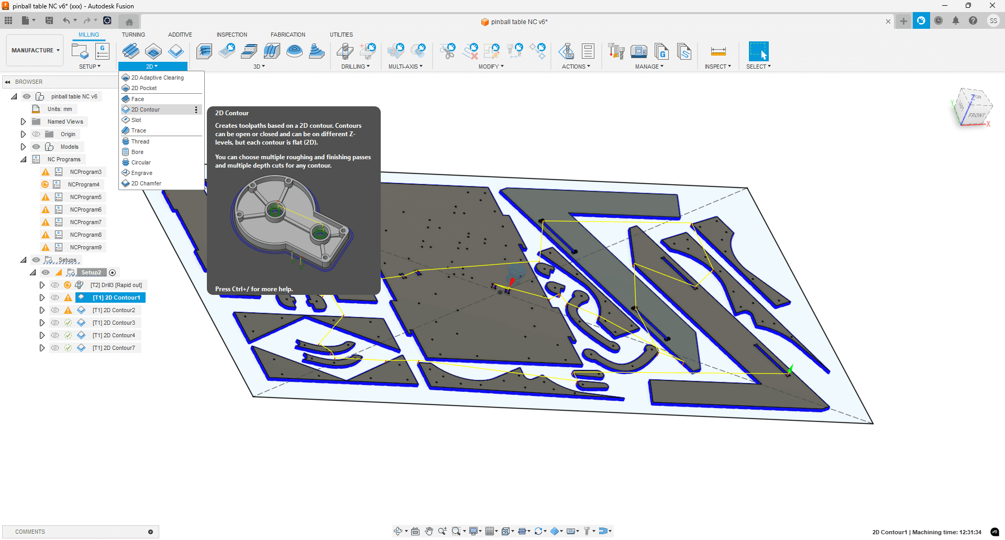Choose 2D Chamfer from the 2D menu
Viewport: 1005px width, 540px height.
coord(161,183)
